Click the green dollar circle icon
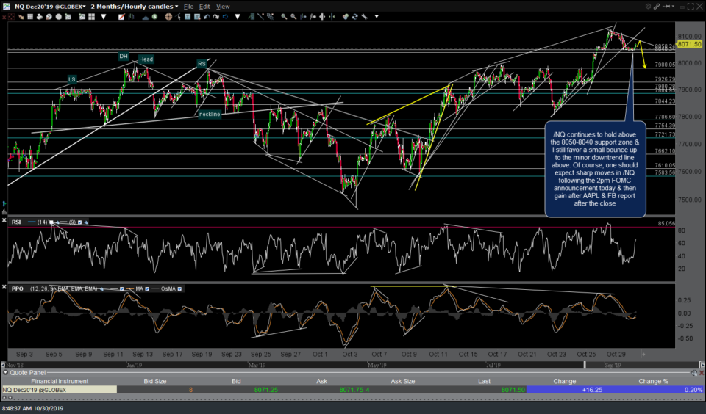 tap(154, 17)
